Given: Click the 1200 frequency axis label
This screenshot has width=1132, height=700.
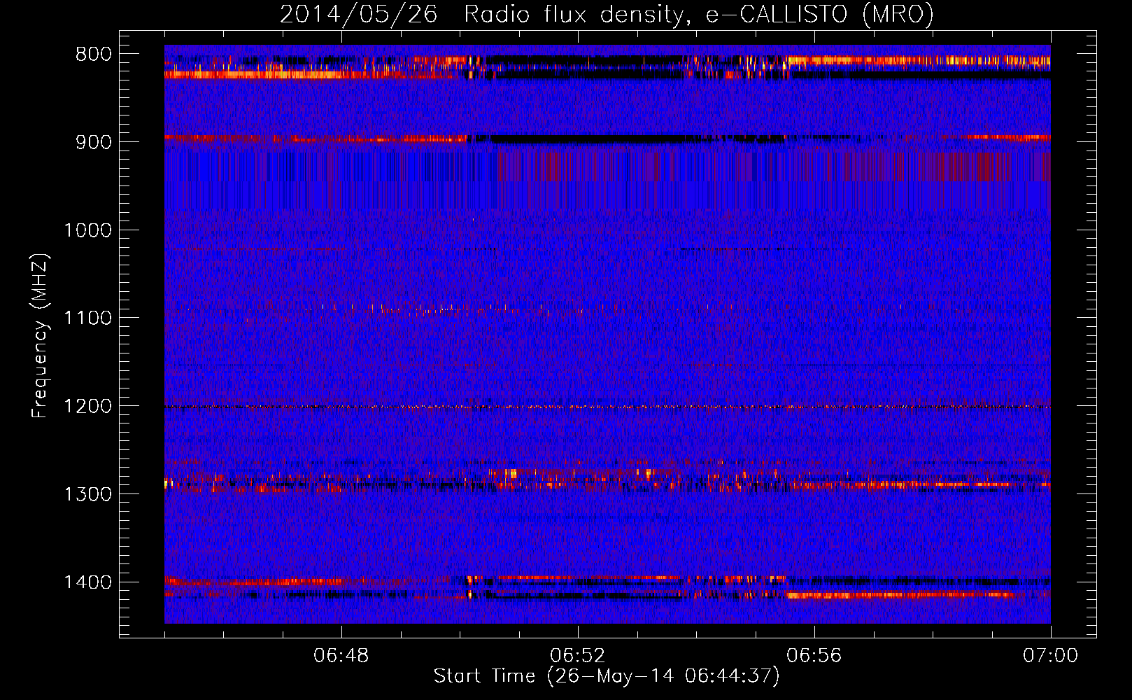Looking at the screenshot, I should coord(88,407).
